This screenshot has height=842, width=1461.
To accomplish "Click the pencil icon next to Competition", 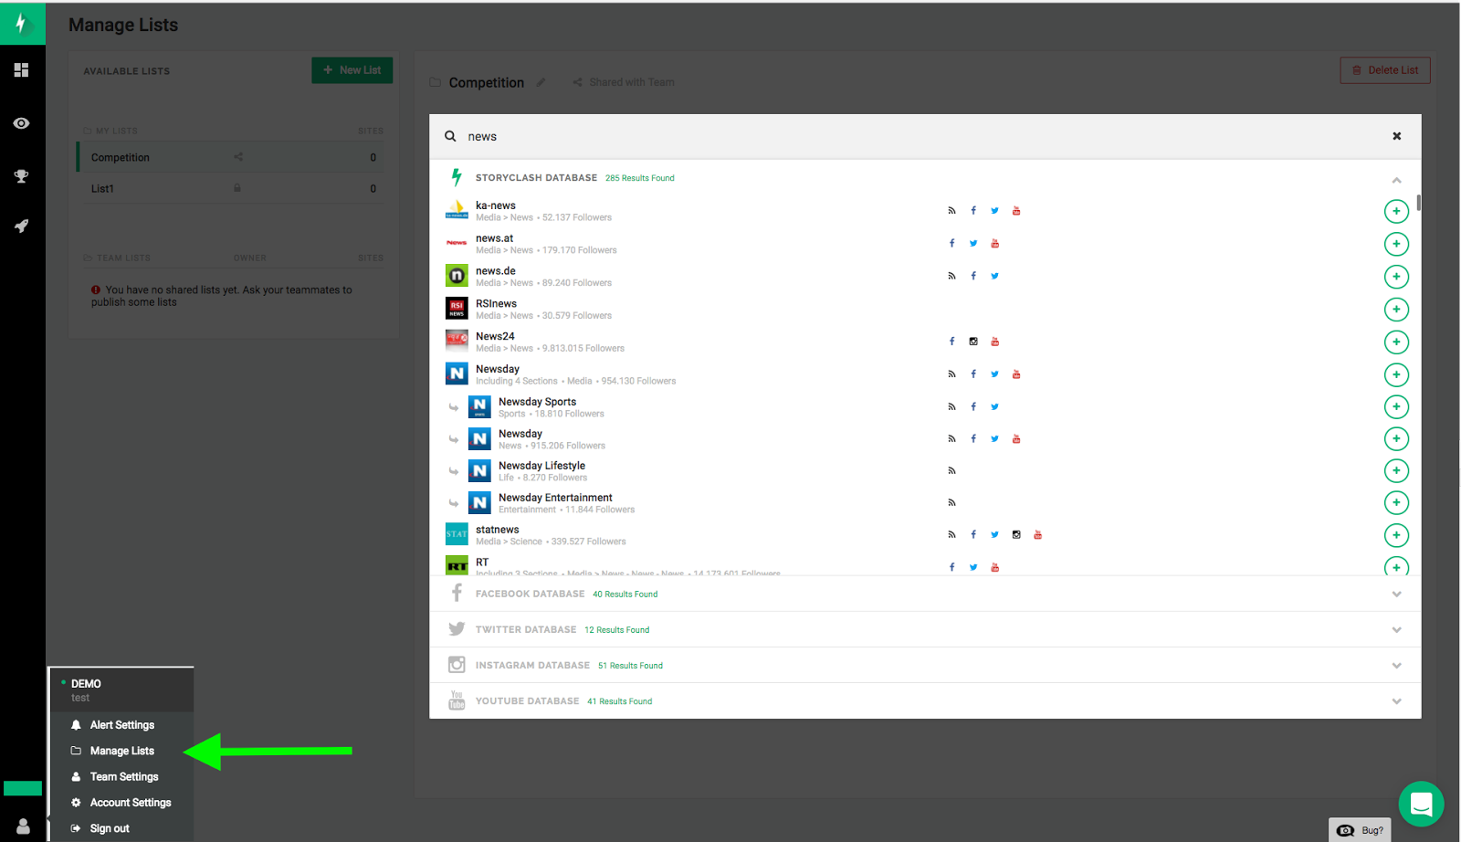I will click(541, 82).
